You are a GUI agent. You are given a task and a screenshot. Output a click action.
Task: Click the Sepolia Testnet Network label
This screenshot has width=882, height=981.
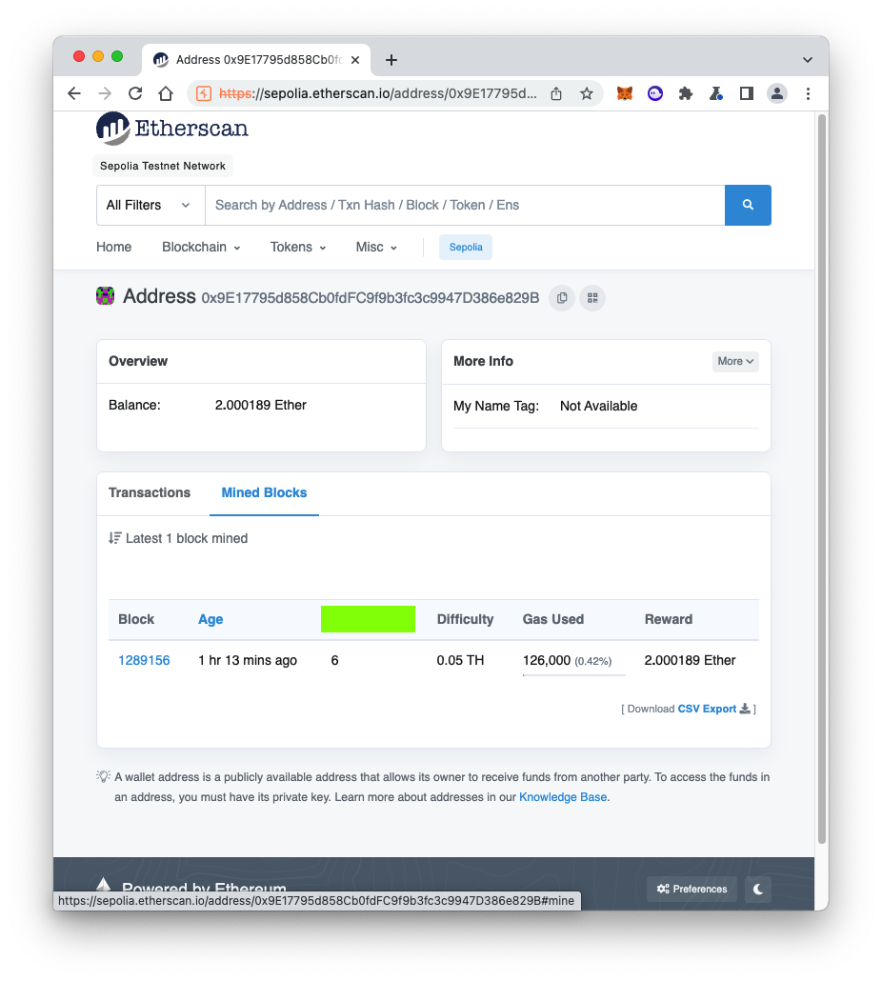(x=163, y=166)
